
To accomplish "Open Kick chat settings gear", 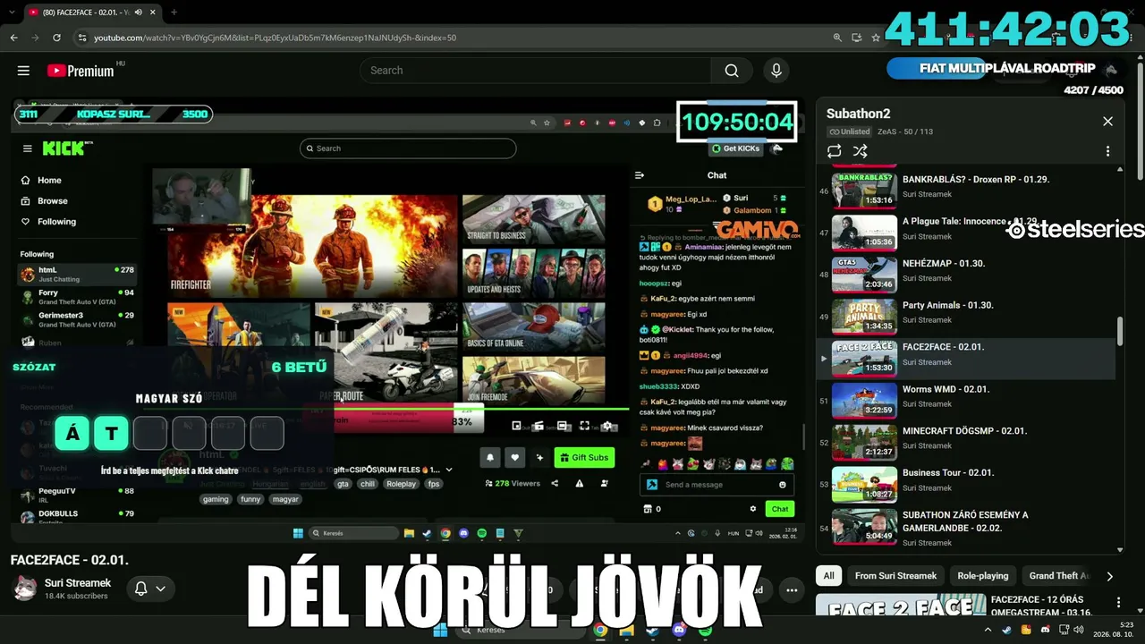I will (753, 509).
